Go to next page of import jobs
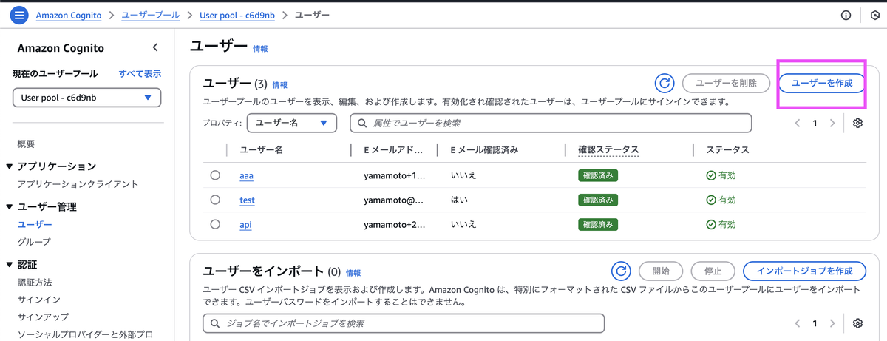 pos(832,323)
